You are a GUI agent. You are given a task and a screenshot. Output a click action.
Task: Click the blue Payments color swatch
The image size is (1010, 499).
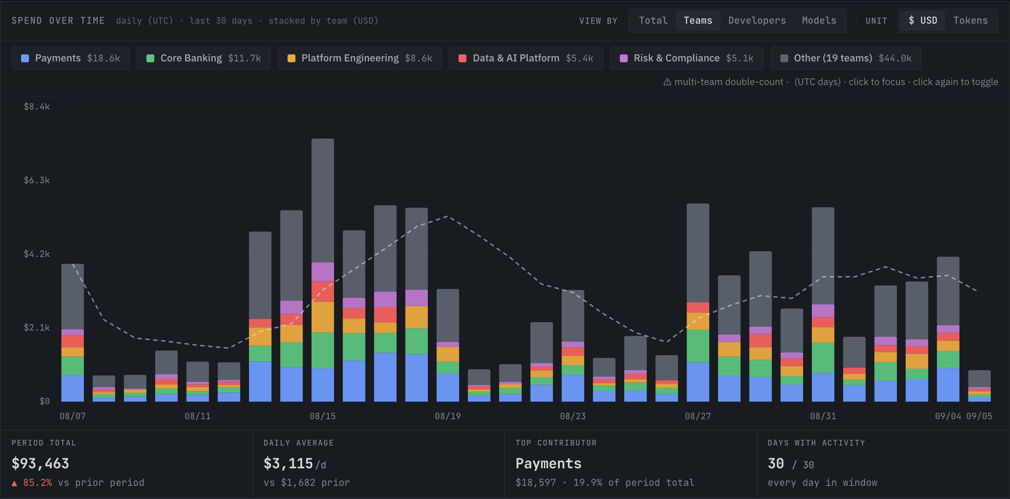25,58
